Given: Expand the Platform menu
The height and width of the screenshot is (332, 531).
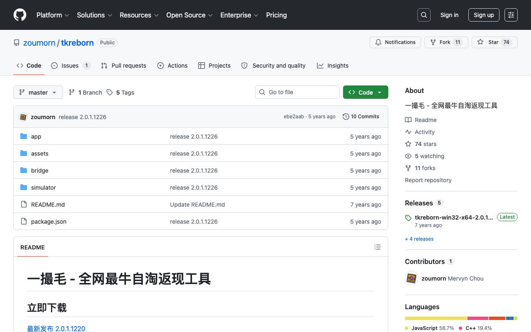Looking at the screenshot, I should pyautogui.click(x=53, y=15).
